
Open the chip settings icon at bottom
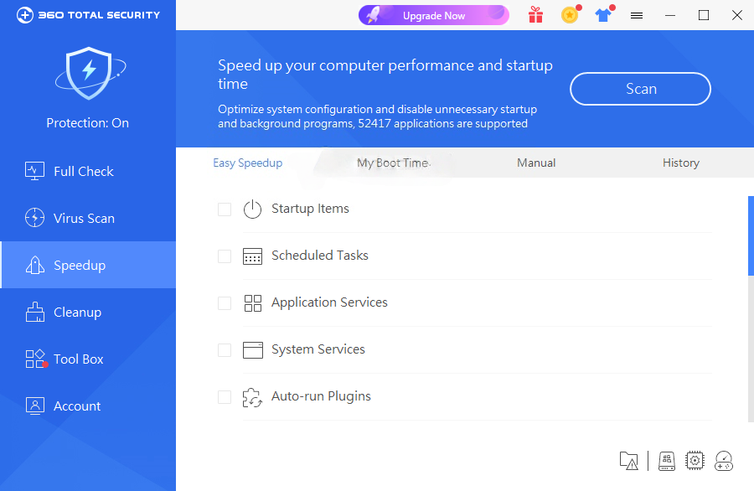tap(695, 461)
